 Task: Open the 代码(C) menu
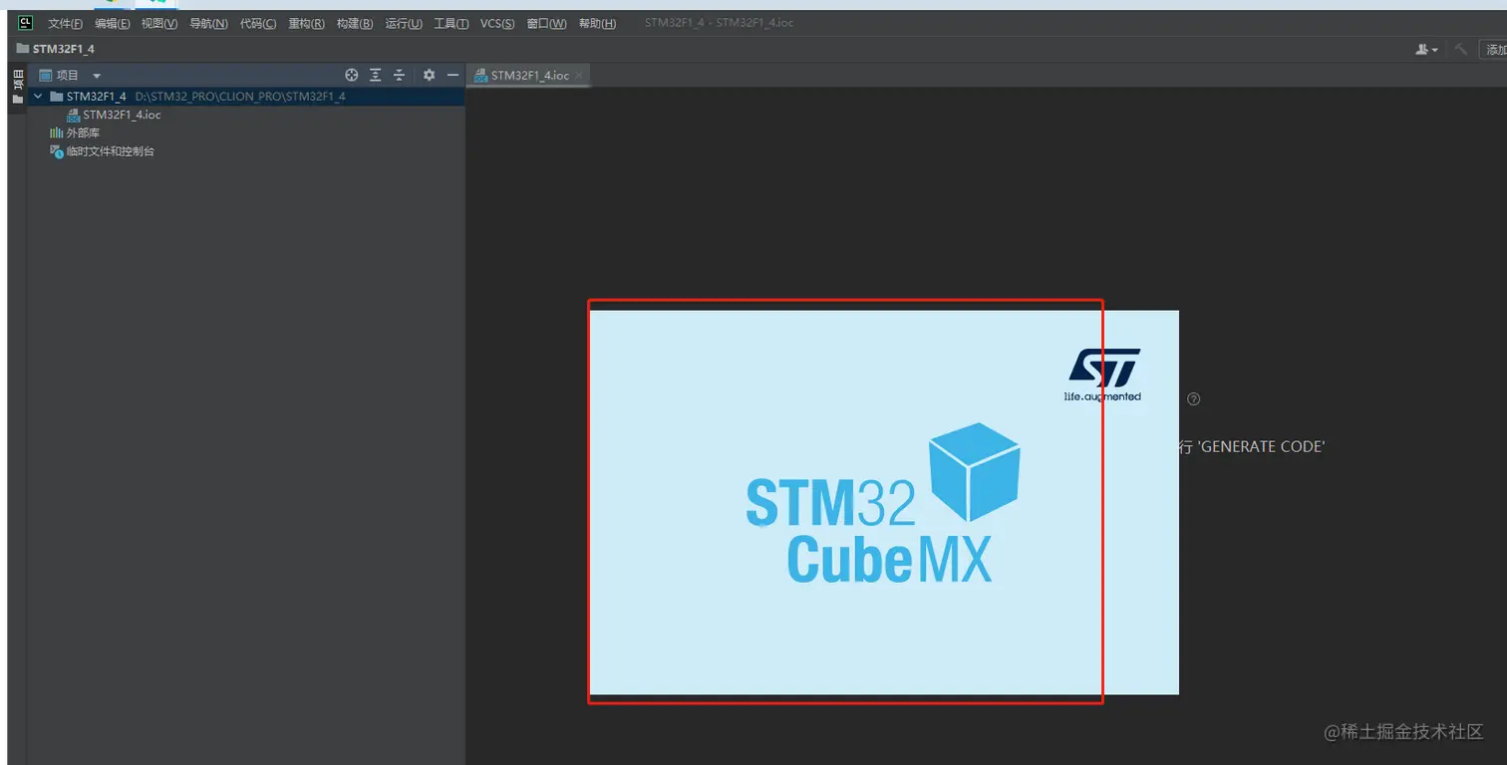pyautogui.click(x=258, y=24)
